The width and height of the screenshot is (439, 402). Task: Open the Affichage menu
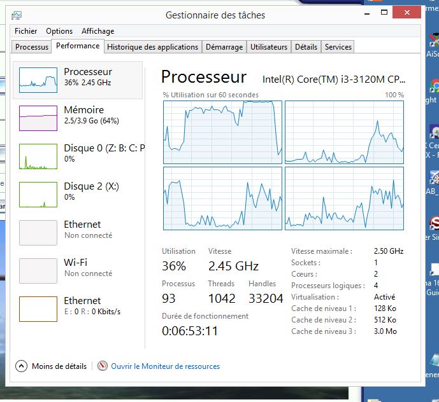click(x=97, y=31)
